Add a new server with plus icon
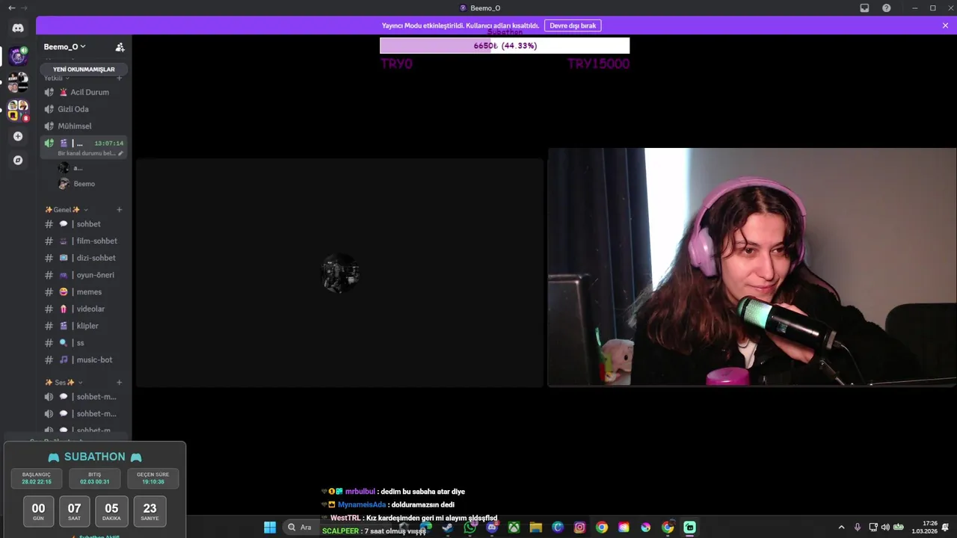This screenshot has width=957, height=538. [x=18, y=137]
